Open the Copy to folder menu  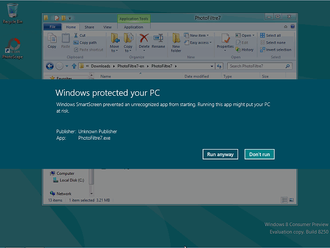(128, 43)
